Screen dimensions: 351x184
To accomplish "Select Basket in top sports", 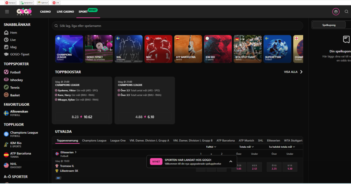I will click(12, 95).
